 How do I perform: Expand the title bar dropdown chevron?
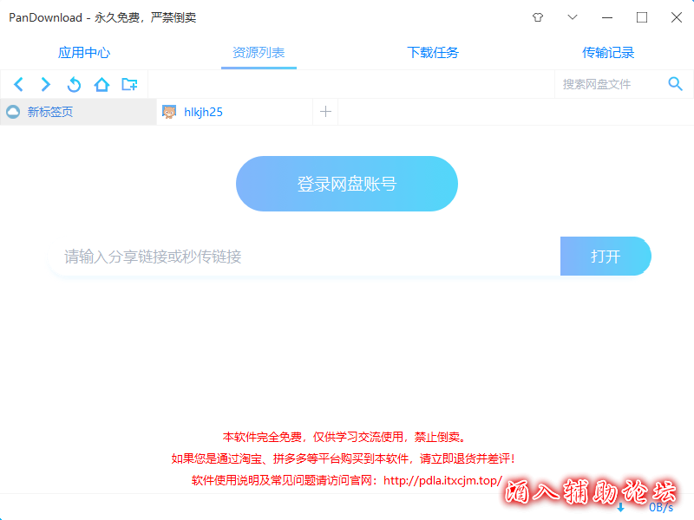(573, 17)
